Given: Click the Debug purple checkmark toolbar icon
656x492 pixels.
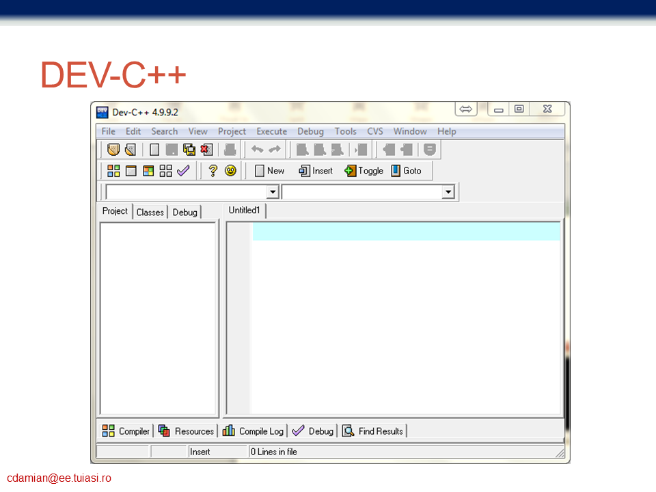Looking at the screenshot, I should tap(183, 170).
